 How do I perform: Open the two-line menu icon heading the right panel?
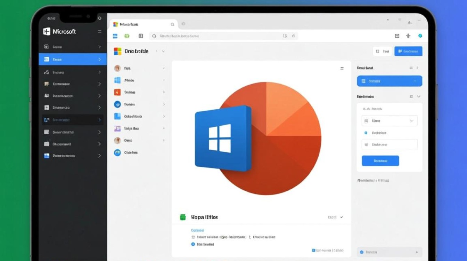tap(411, 68)
